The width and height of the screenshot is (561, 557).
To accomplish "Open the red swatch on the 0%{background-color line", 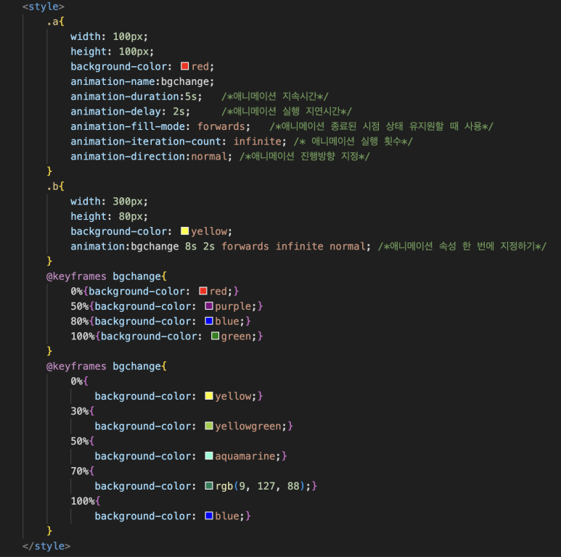I will pos(203,291).
